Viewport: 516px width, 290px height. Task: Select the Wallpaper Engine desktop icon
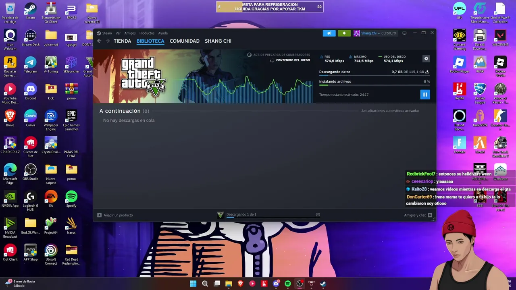(51, 120)
